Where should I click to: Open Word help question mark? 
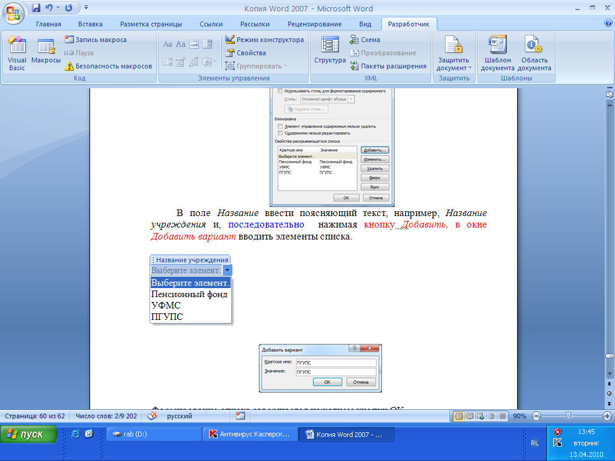[608, 23]
